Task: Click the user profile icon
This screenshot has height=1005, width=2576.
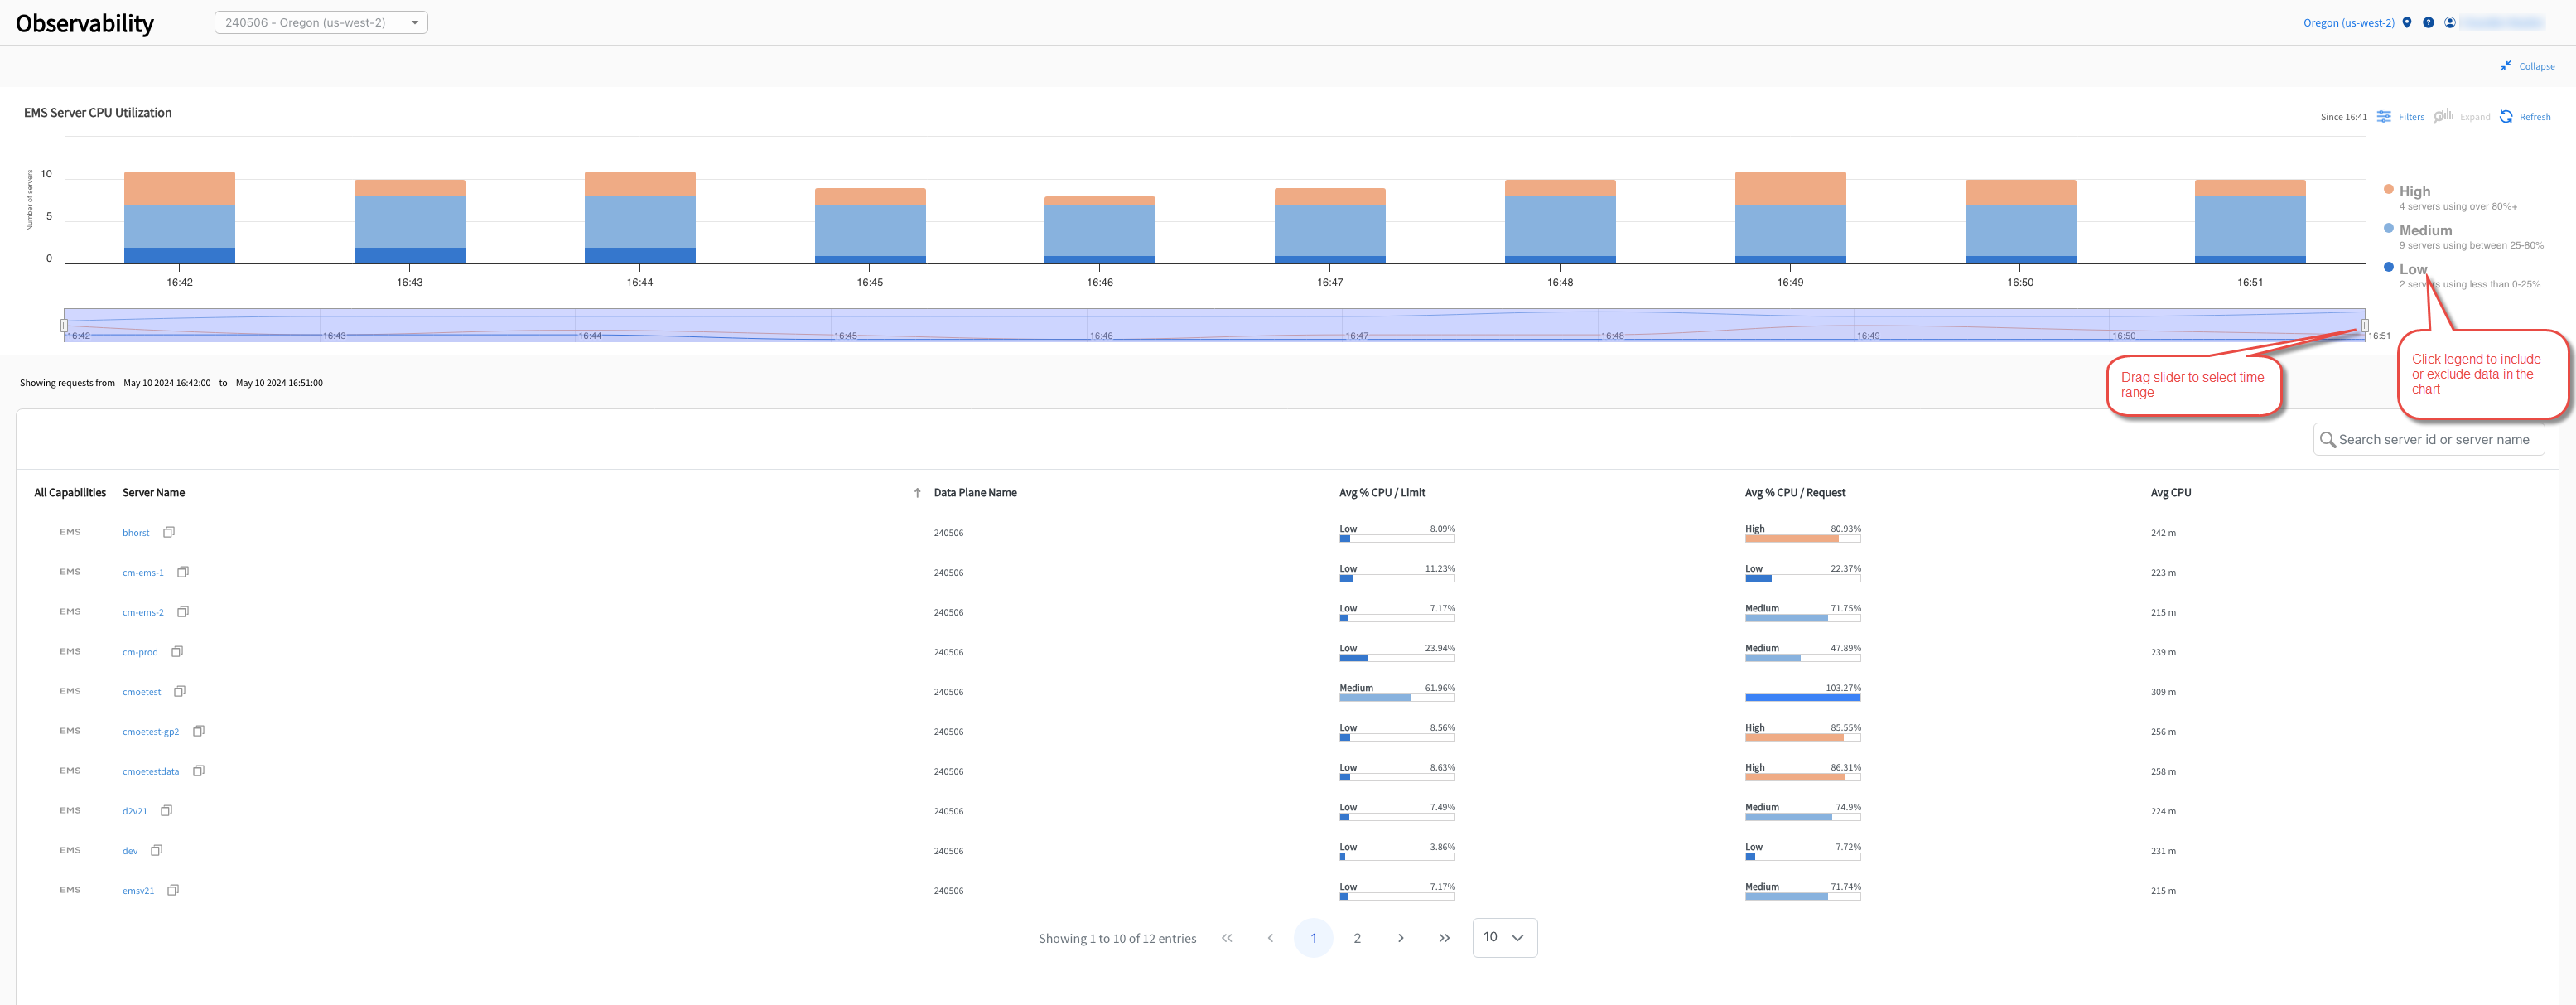Action: (2449, 22)
